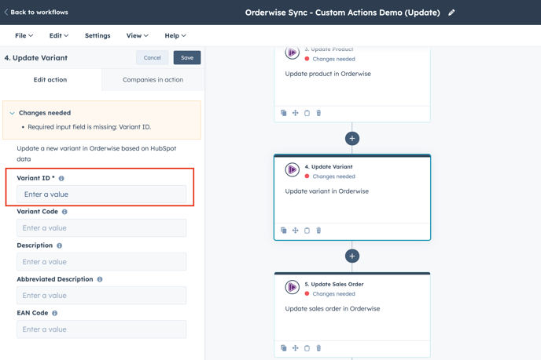The image size is (541, 360).
Task: Click the Variant ID input field
Action: click(x=101, y=194)
